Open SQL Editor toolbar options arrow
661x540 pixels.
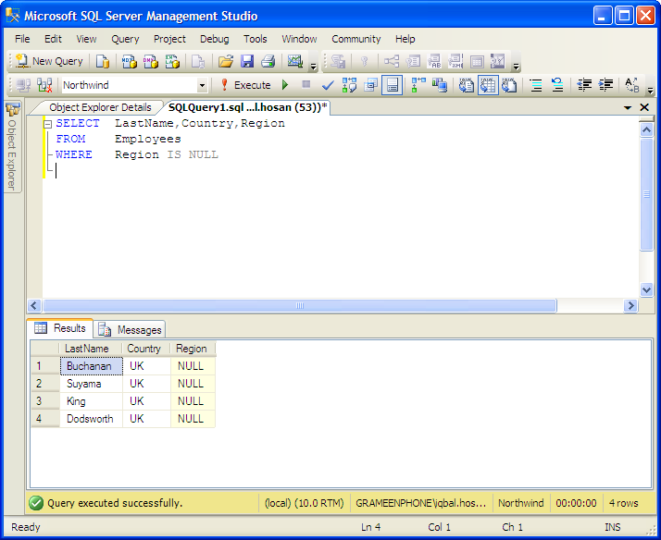pyautogui.click(x=651, y=90)
